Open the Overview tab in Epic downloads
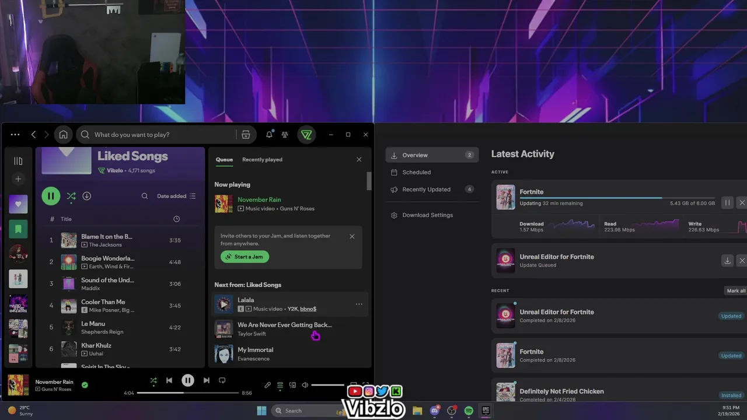Screen dimensions: 747x420 pyautogui.click(x=432, y=155)
